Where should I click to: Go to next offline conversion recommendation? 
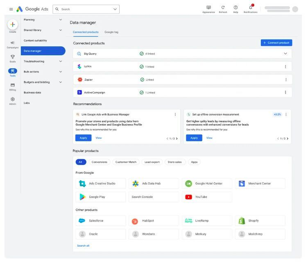pos(288,138)
